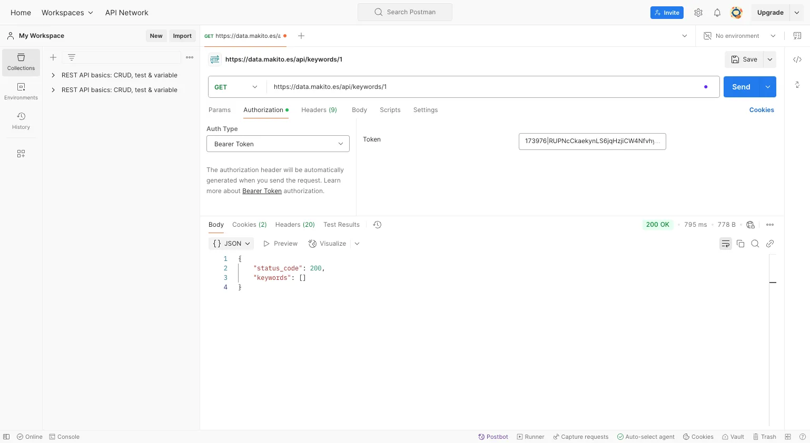810x443 pixels.
Task: Send the keywords request
Action: click(x=740, y=87)
